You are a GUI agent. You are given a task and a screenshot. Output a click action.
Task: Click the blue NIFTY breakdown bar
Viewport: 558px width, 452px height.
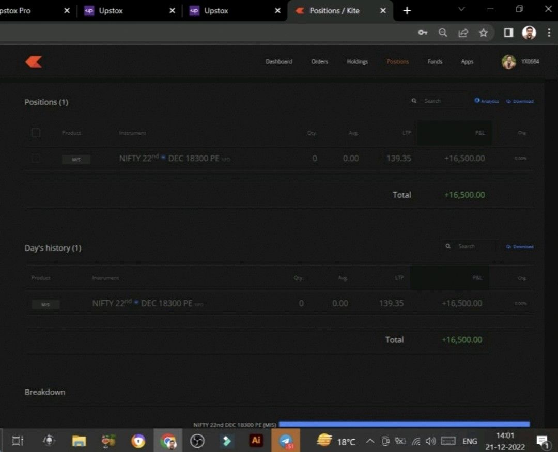point(404,424)
